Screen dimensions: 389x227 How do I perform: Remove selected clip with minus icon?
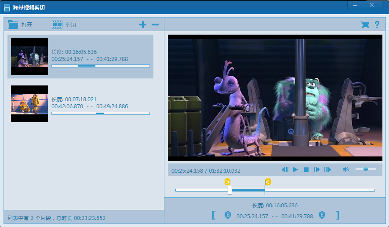click(x=155, y=25)
